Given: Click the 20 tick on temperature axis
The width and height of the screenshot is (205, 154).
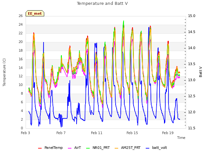Looking at the screenshot, I should tap(20, 42).
